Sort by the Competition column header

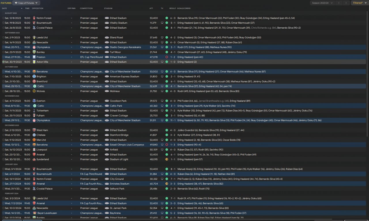click(x=86, y=8)
